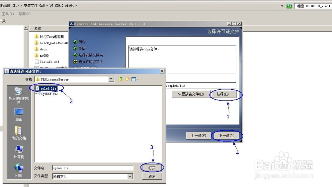Open the 工具(T) menu in Explorer

(8, 14)
